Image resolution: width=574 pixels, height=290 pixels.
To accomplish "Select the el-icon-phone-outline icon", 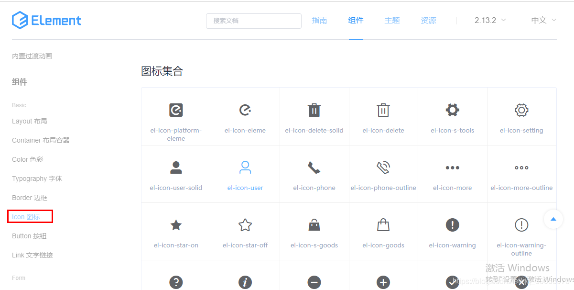I will [383, 167].
